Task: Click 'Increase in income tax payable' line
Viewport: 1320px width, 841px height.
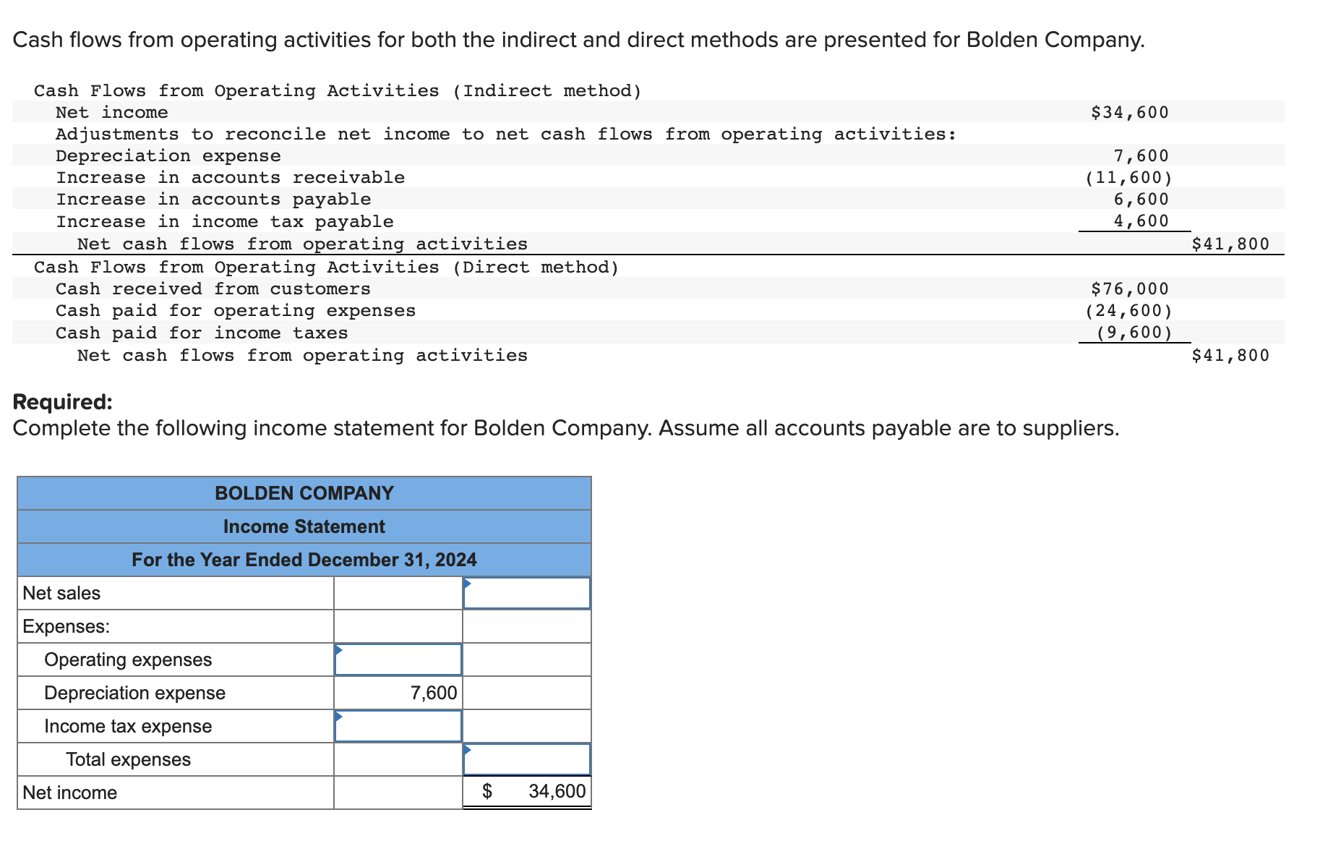Action: point(225,221)
